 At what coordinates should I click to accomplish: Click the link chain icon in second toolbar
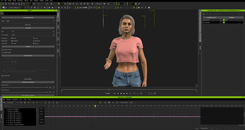point(142,7)
